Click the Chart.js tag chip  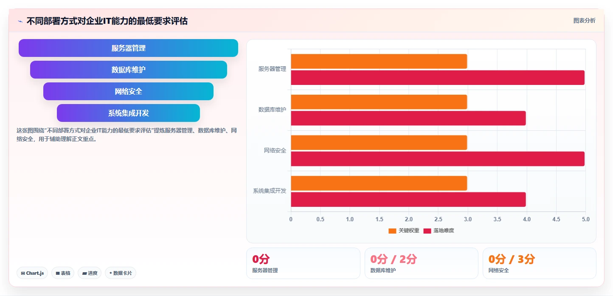(32, 273)
